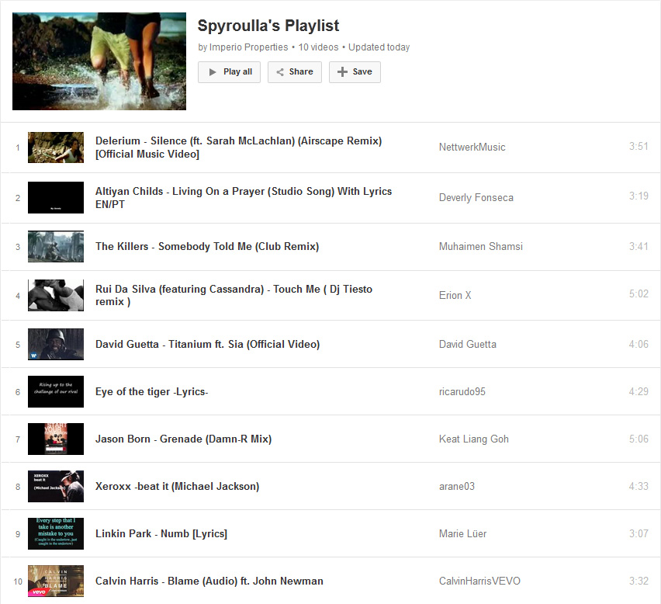Visit the Deverly Fonseca channel
This screenshot has height=604, width=661.
tap(476, 198)
